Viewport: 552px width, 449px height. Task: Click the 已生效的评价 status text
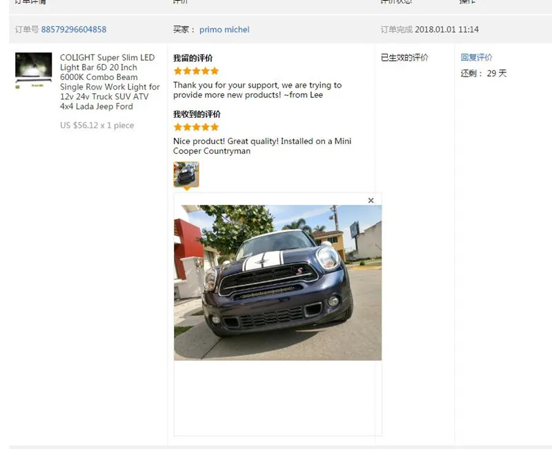pos(404,57)
